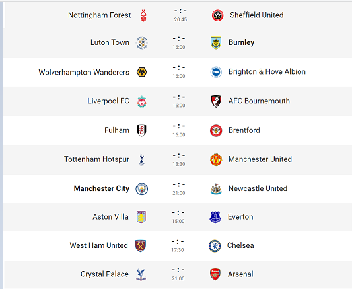Click the Sheffield United club crest

tap(217, 15)
